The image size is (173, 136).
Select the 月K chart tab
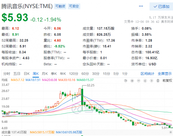point(45,74)
